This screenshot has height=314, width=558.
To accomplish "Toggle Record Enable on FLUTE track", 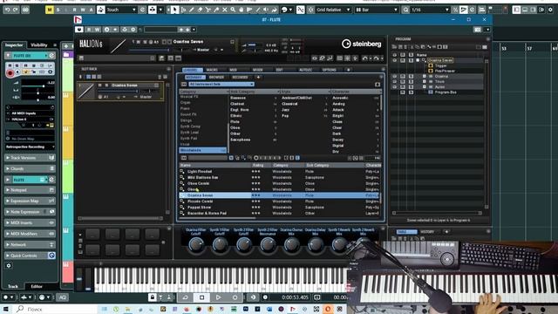I will [10, 73].
